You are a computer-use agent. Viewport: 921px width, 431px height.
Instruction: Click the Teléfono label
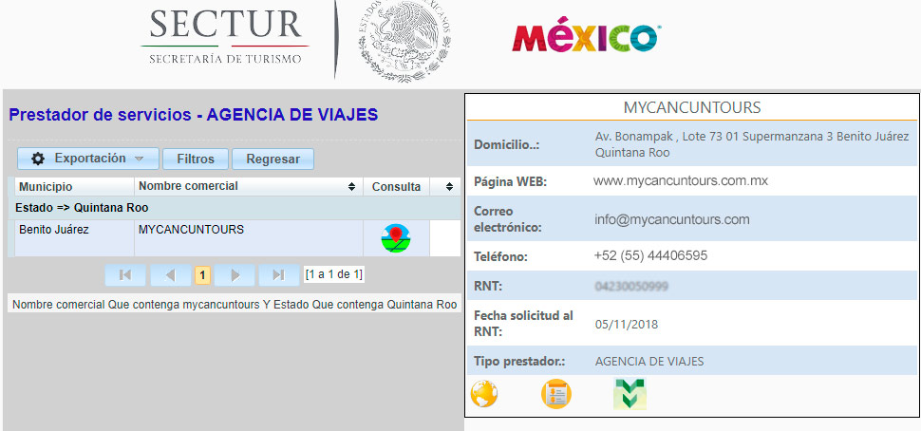[500, 256]
